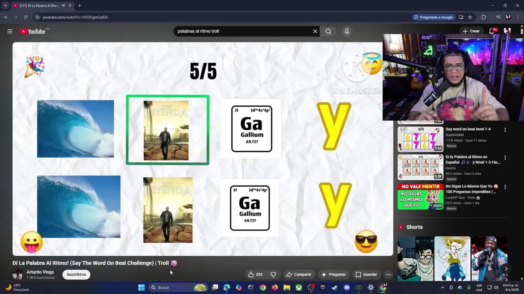Click the title Say word on beat level 1-4
Image resolution: width=524 pixels, height=294 pixels.
click(x=468, y=129)
